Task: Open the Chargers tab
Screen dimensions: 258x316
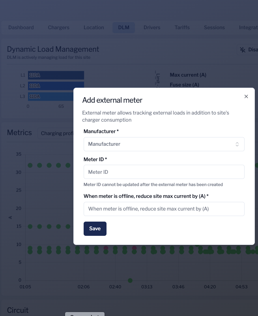Action: tap(58, 28)
